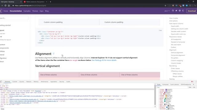The height and width of the screenshot is (110, 197).
Task: Go forward with browser arrow icon
Action: pos(2,5)
